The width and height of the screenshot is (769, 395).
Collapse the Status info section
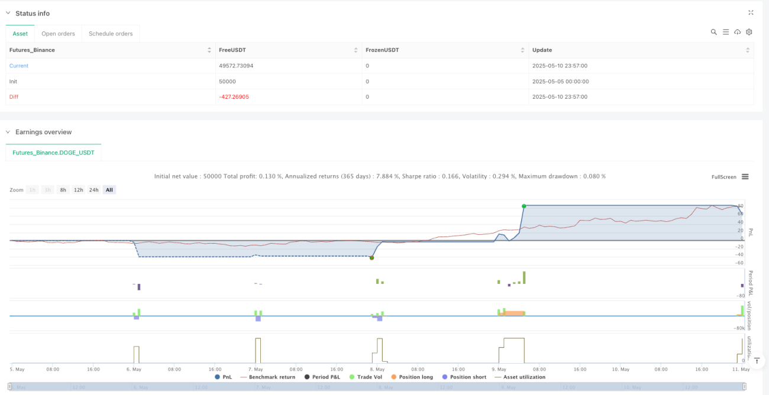pyautogui.click(x=8, y=13)
